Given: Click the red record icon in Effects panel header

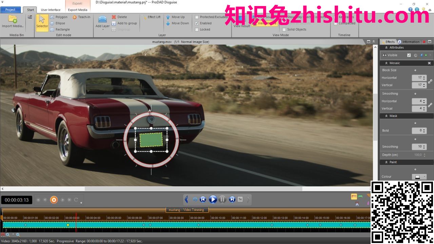Looking at the screenshot, I should tap(424, 42).
